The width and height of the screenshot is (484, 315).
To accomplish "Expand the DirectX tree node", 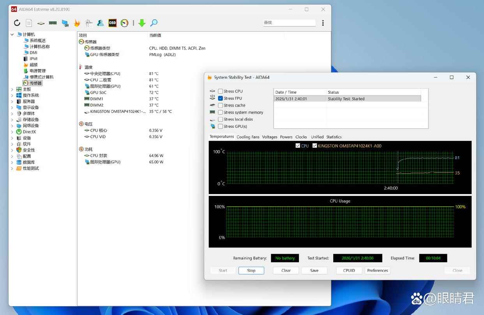I will 12,132.
